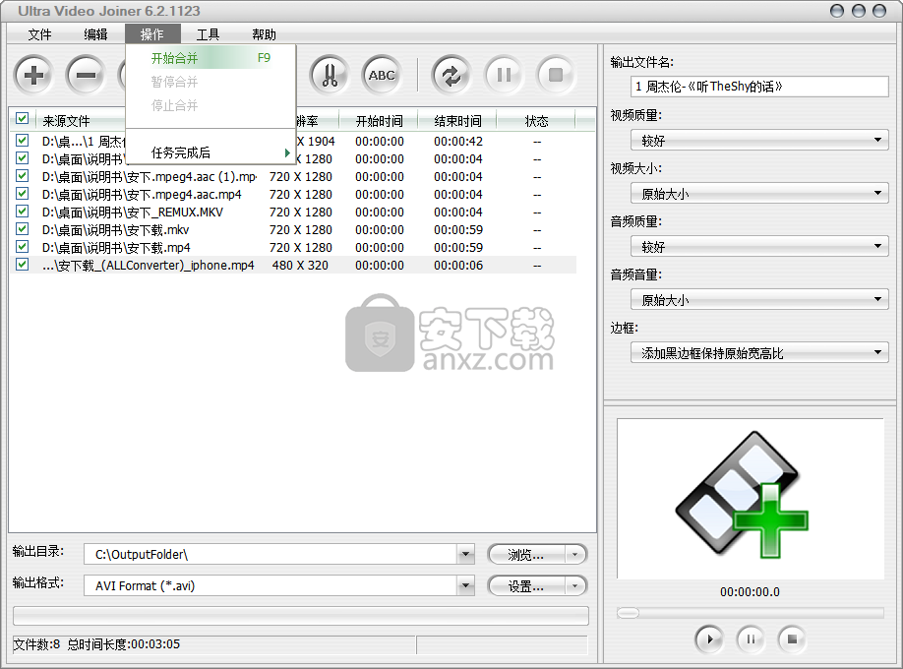
Task: Click the add file plus icon
Action: tap(33, 75)
